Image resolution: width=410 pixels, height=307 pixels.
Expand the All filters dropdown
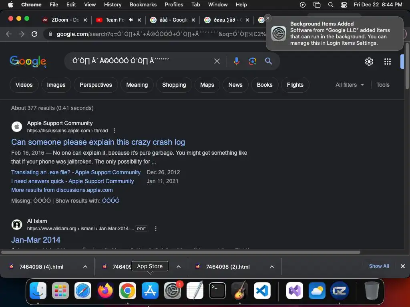350,85
